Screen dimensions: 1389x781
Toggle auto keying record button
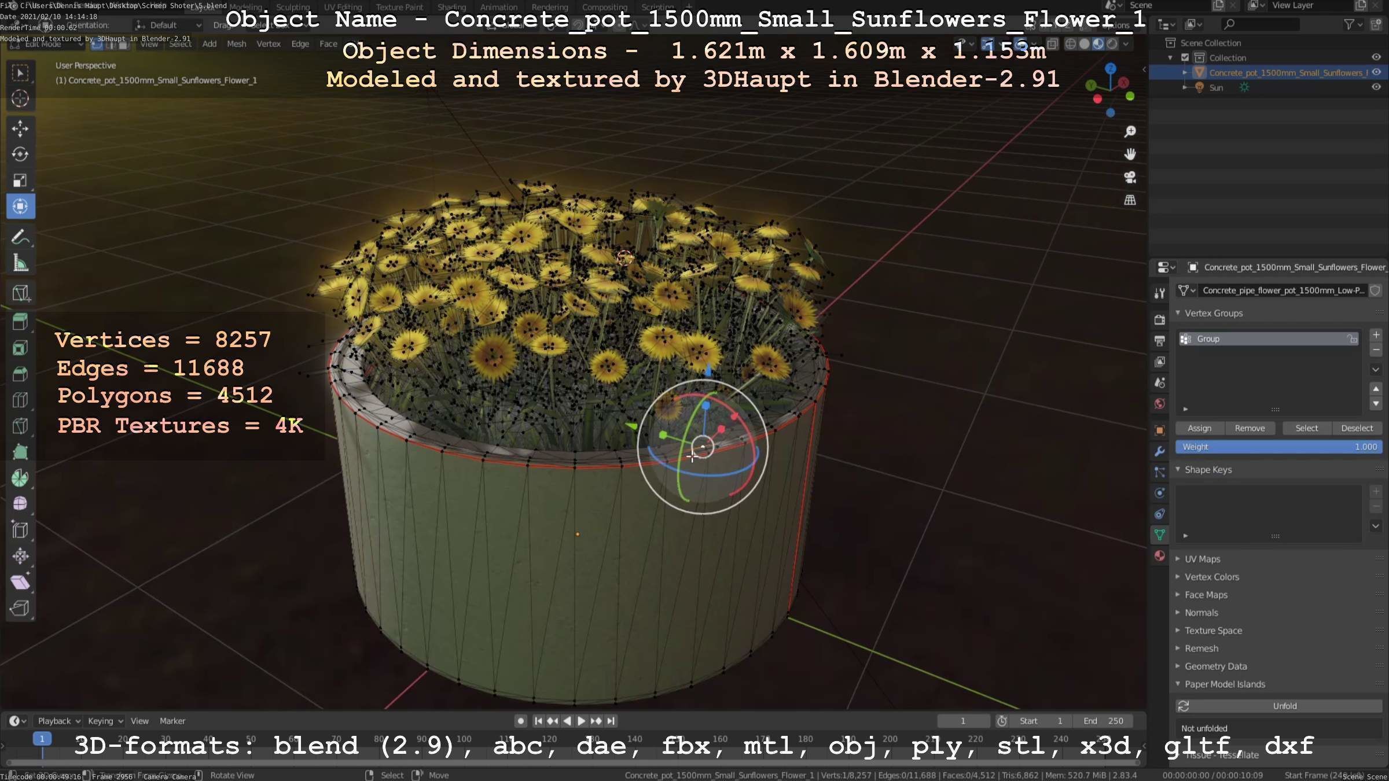(521, 721)
